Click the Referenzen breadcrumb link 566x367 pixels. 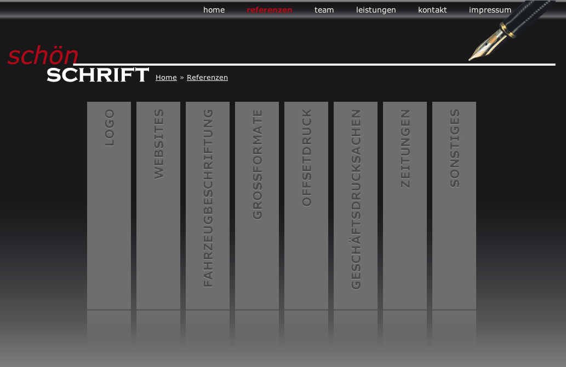tap(207, 78)
